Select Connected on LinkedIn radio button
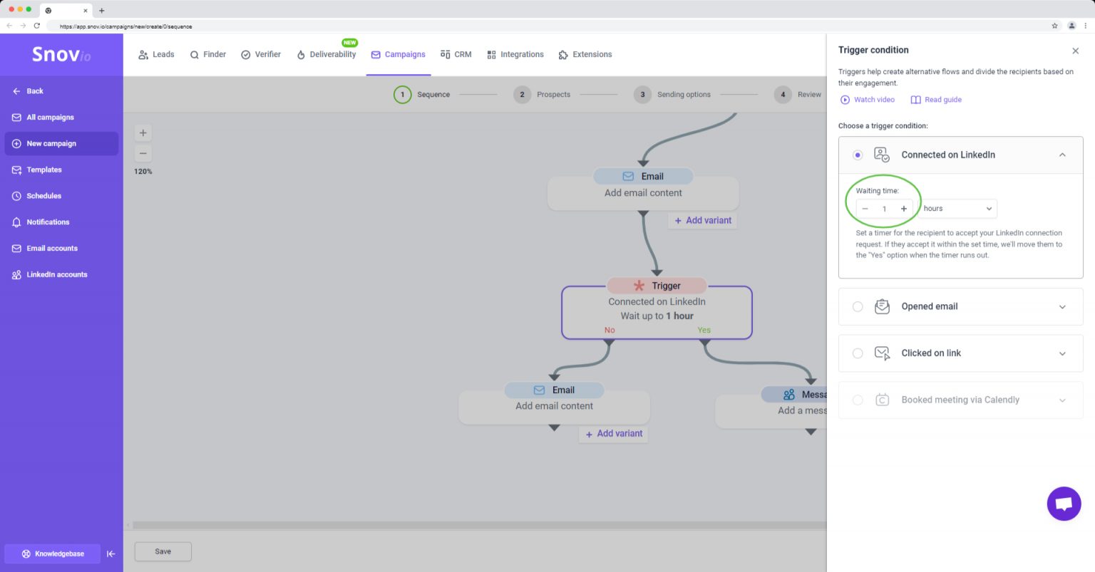1095x572 pixels. point(858,155)
